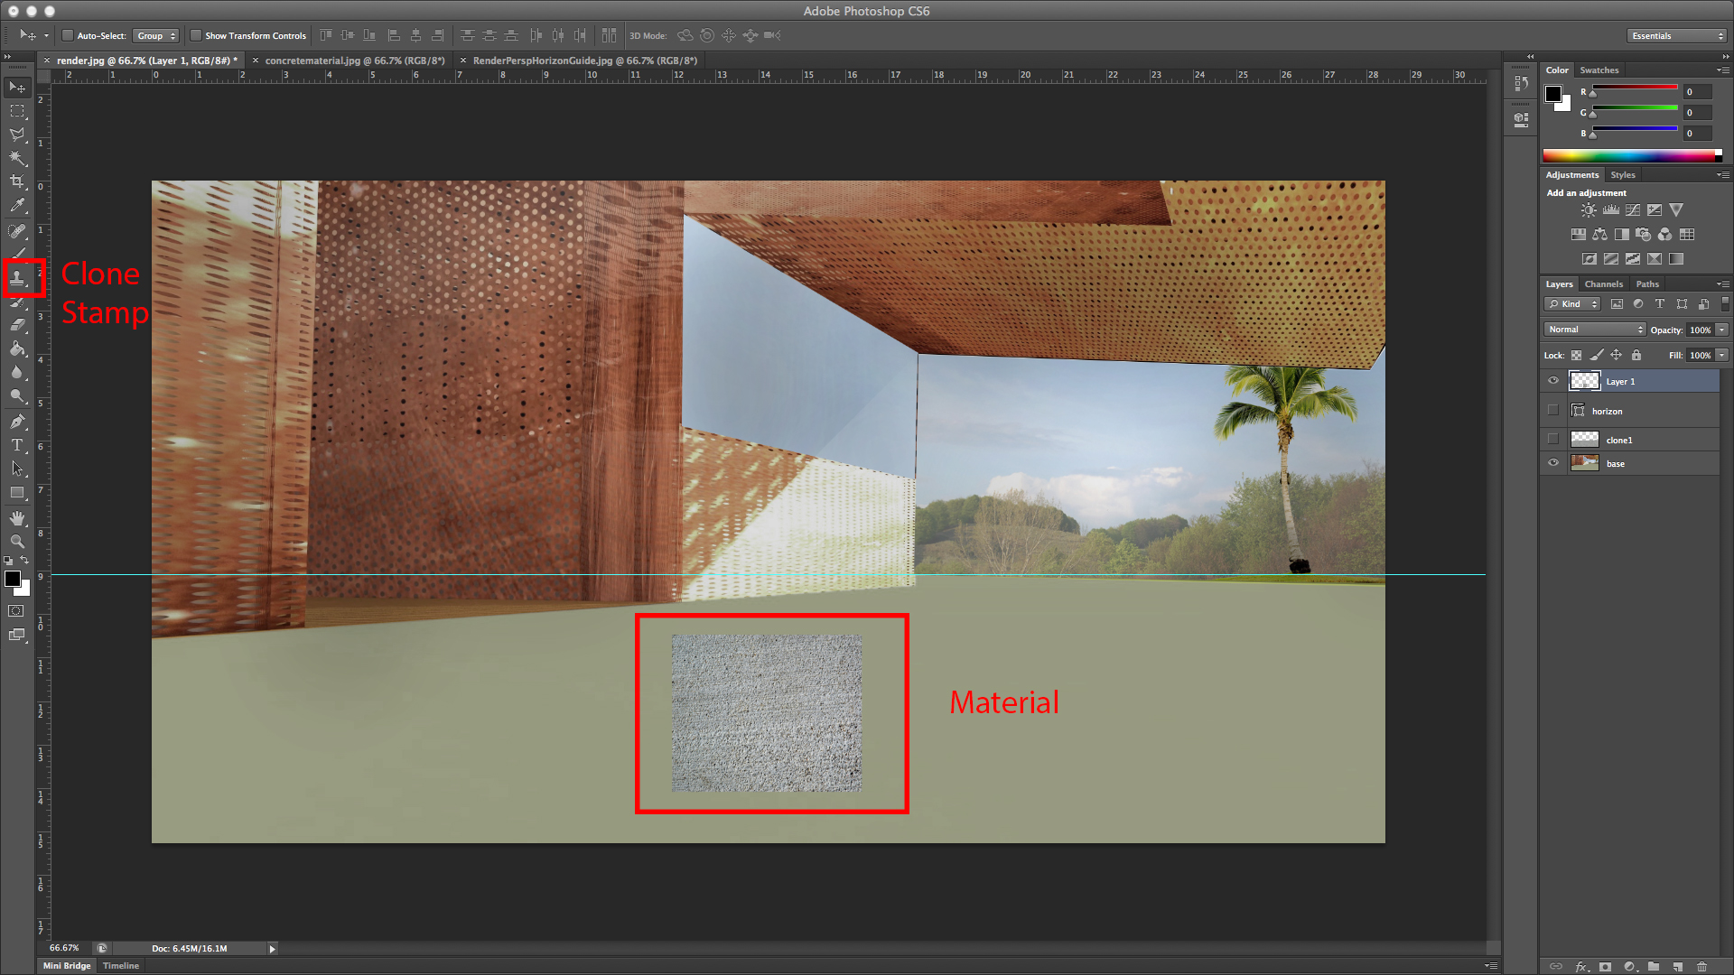
Task: Hide the base layer
Action: click(x=1553, y=463)
